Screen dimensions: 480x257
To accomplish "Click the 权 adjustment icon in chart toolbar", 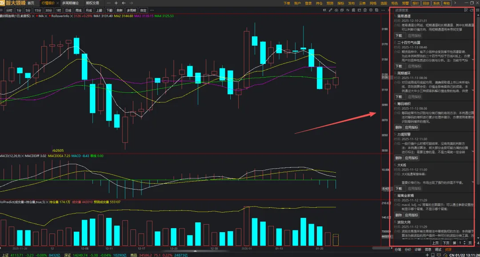I will (324, 10).
